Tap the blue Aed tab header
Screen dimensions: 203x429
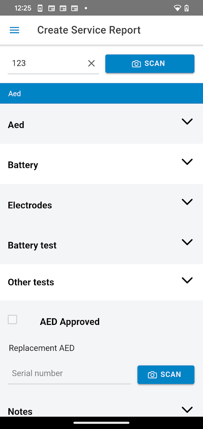[x=101, y=94]
